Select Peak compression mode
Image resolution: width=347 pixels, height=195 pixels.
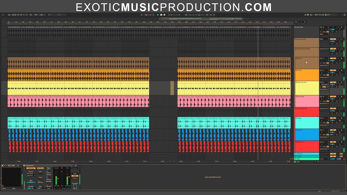75,174
